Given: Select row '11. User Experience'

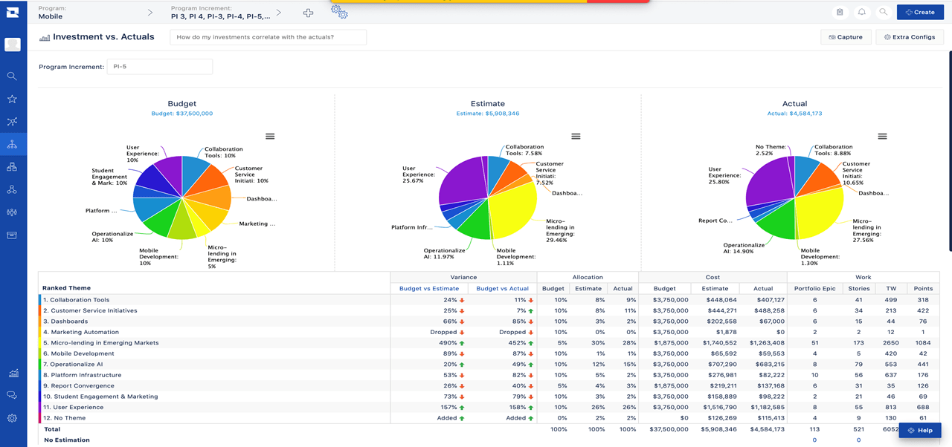Looking at the screenshot, I should pos(489,408).
